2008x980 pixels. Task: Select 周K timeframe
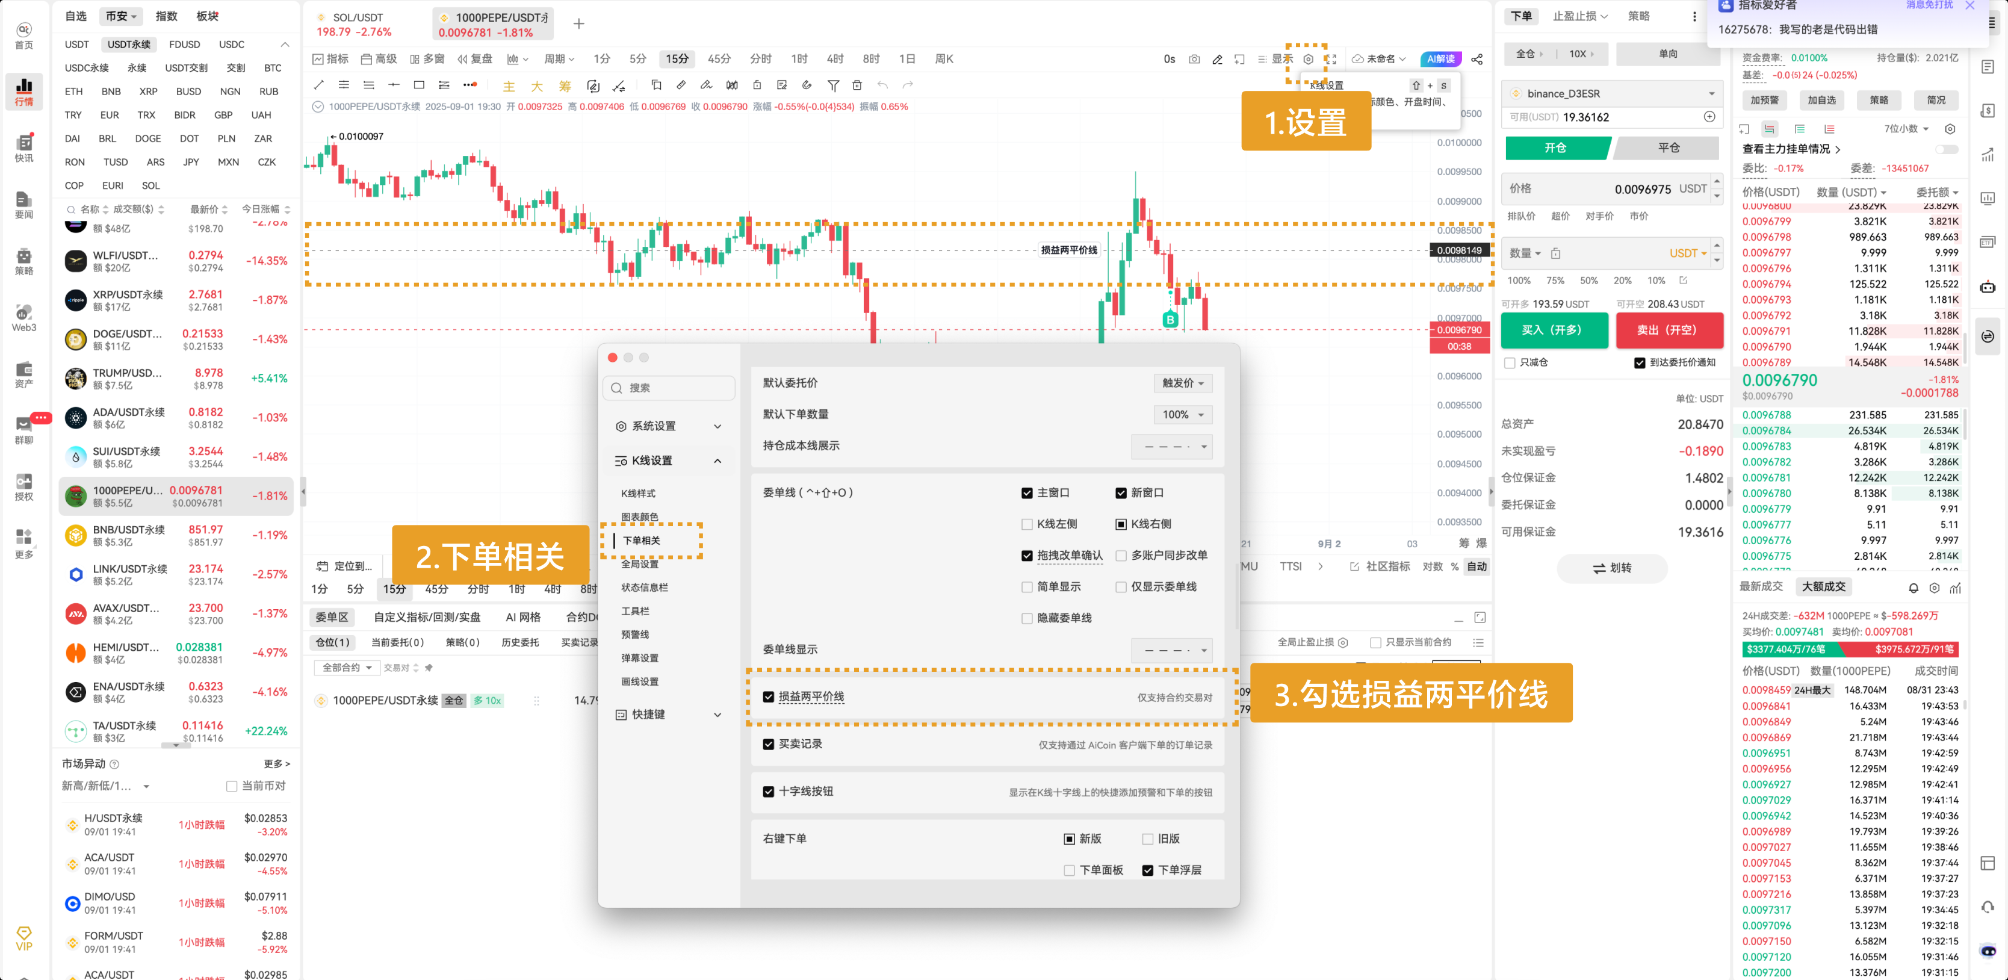pos(944,59)
